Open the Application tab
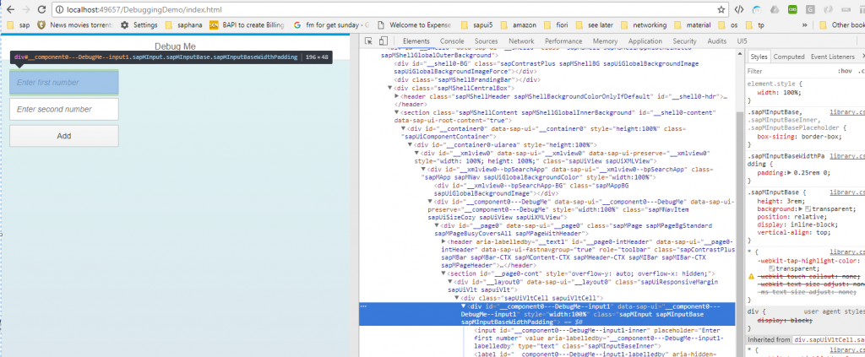Screen dimensions: 865x357 click(645, 41)
